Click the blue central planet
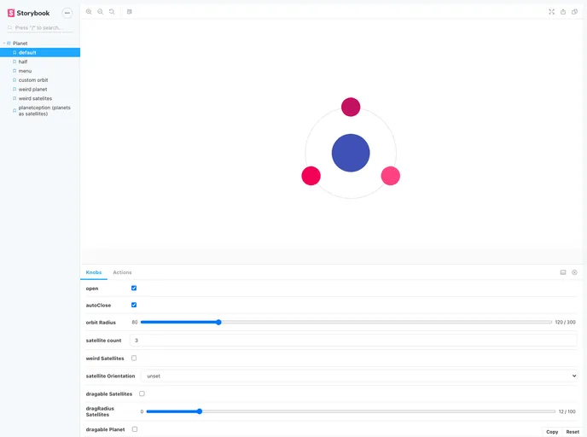Image resolution: width=587 pixels, height=437 pixels. click(351, 153)
